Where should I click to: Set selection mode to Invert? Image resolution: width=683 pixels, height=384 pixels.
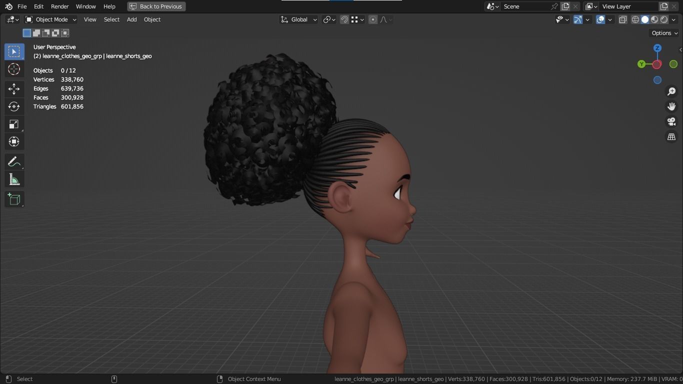tap(55, 33)
